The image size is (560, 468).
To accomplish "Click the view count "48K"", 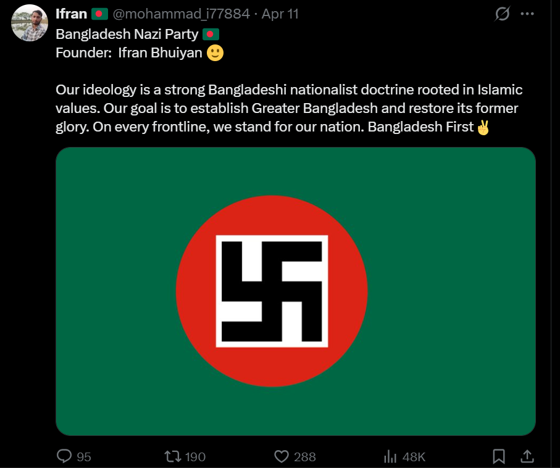I will coord(414,457).
